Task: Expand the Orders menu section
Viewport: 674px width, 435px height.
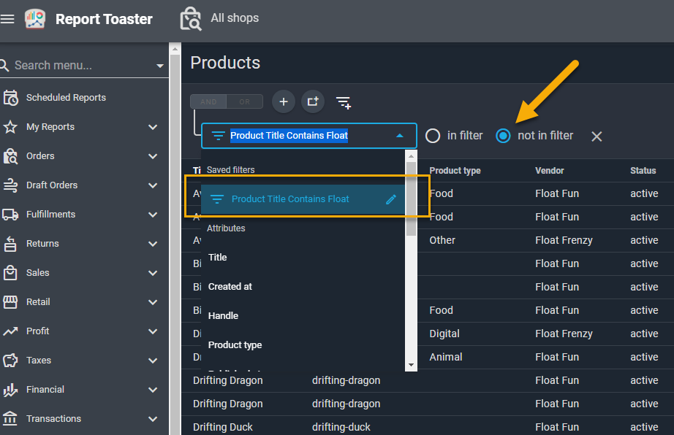Action: [x=153, y=156]
